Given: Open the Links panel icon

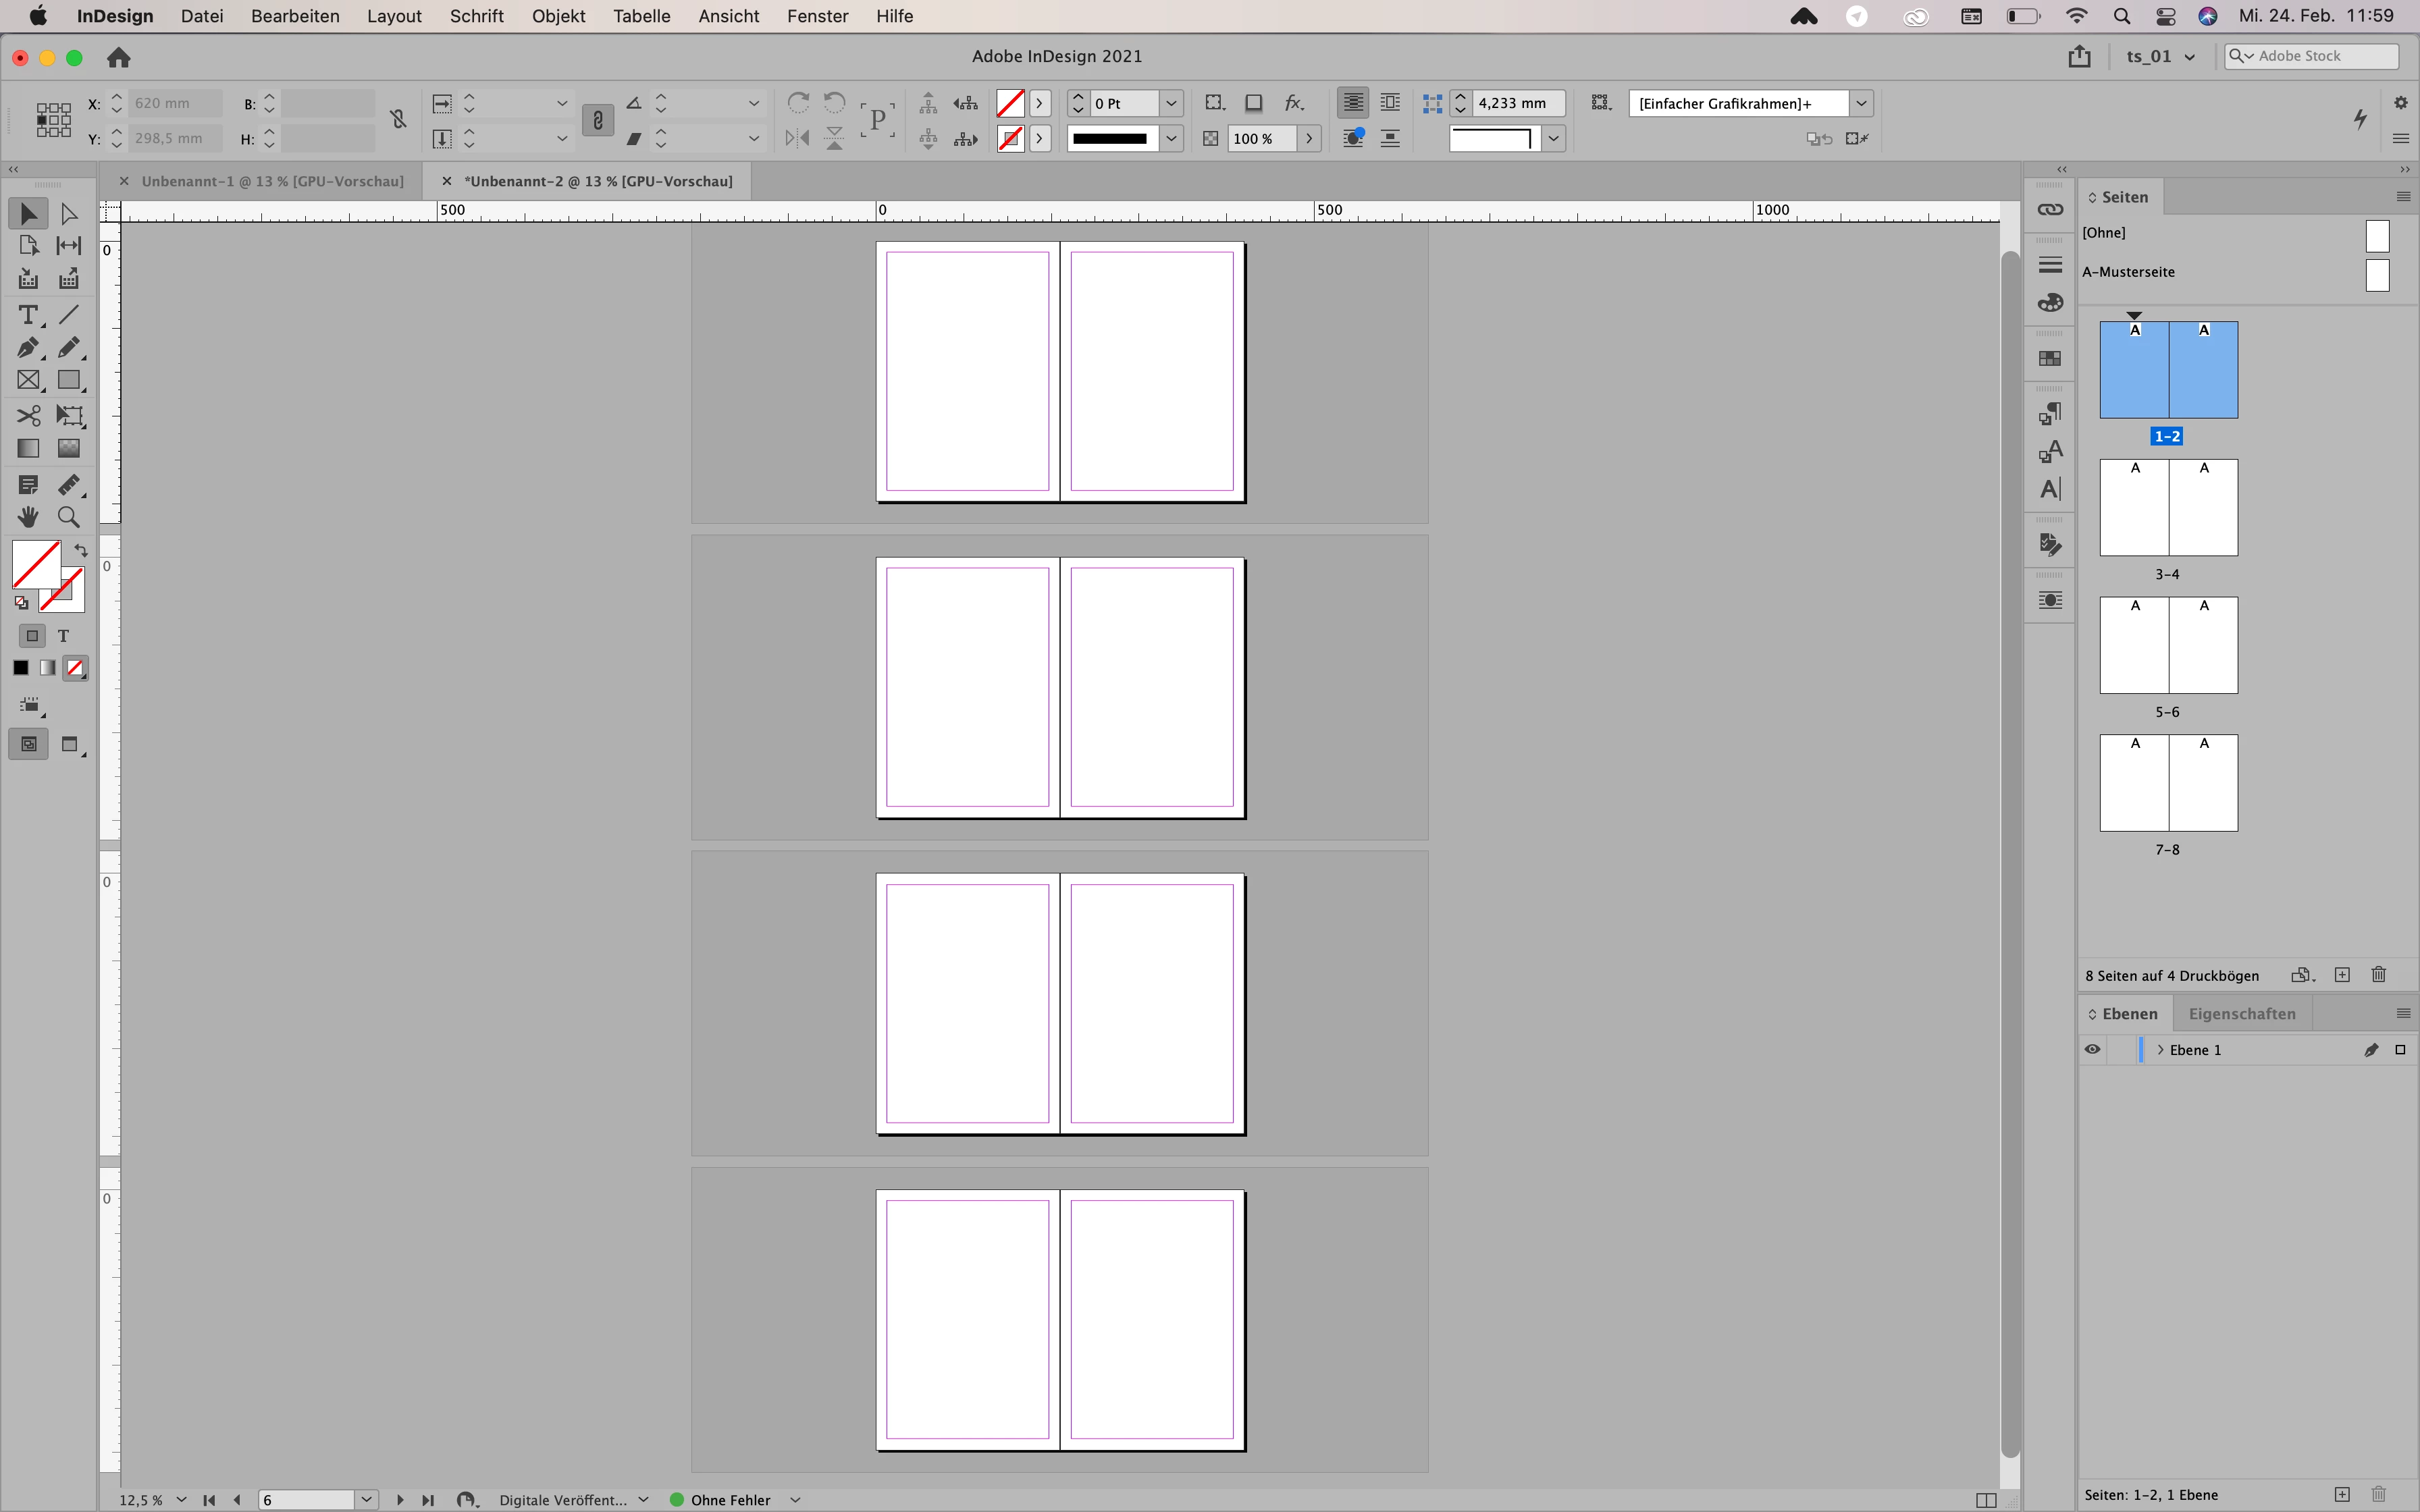Looking at the screenshot, I should 2050,210.
